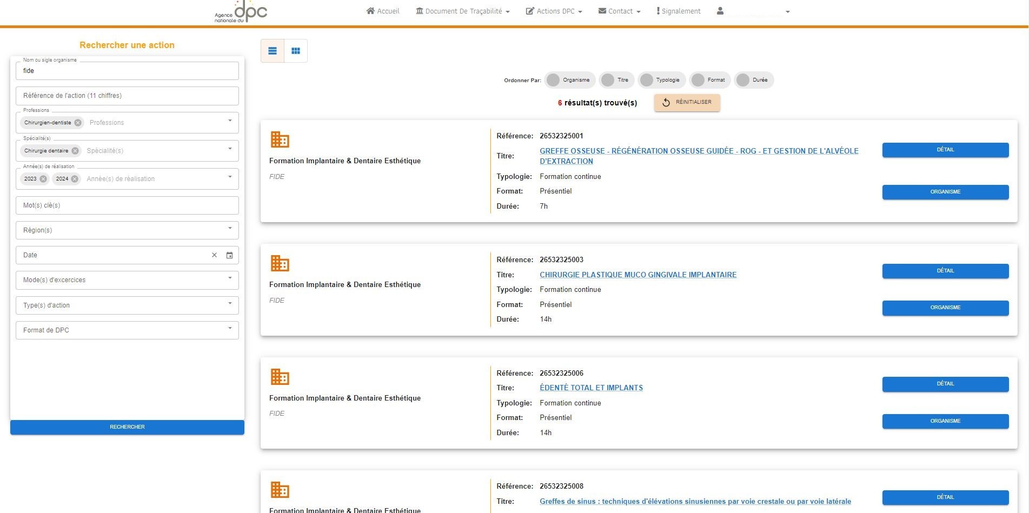This screenshot has width=1029, height=513.
Task: Remove the 2023 year chip
Action: pyautogui.click(x=43, y=179)
